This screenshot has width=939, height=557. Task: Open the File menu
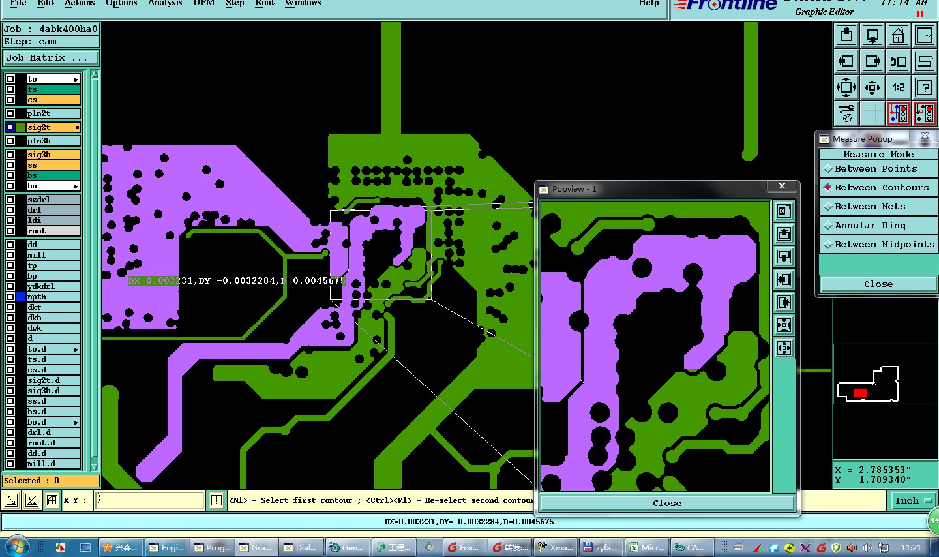pos(18,3)
